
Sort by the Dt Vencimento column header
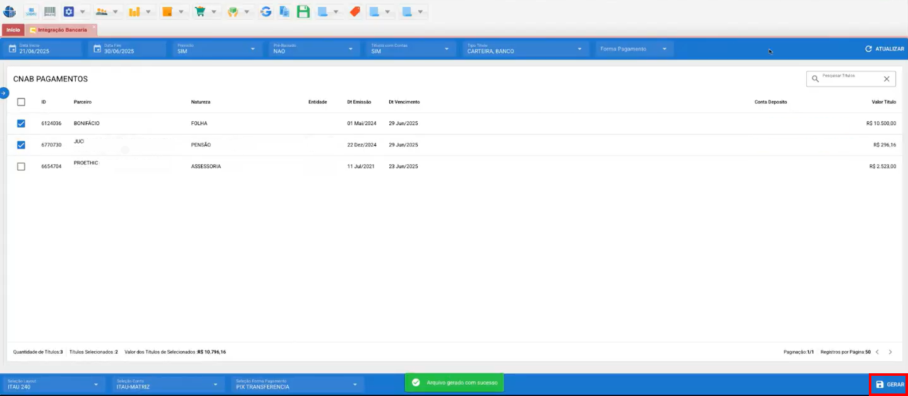tap(404, 102)
